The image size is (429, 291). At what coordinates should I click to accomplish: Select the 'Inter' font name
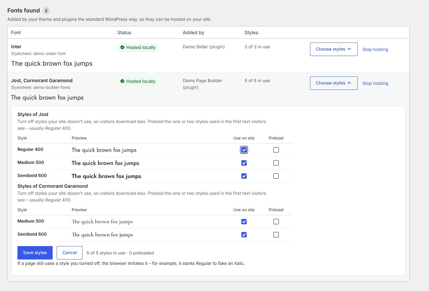16,47
